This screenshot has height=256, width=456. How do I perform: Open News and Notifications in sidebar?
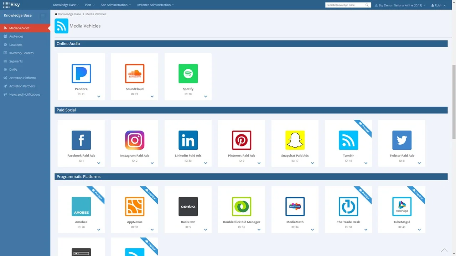[25, 95]
